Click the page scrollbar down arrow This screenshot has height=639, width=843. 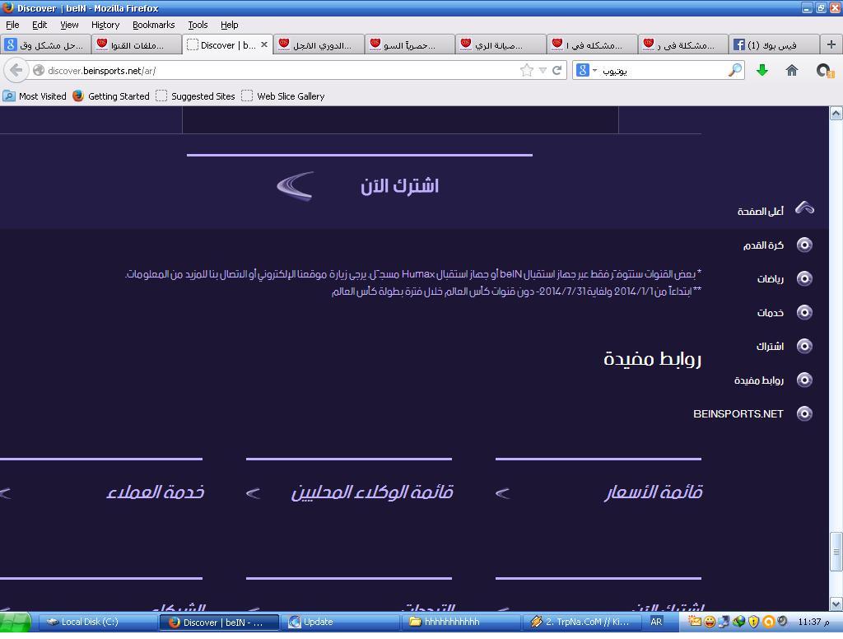(x=836, y=604)
